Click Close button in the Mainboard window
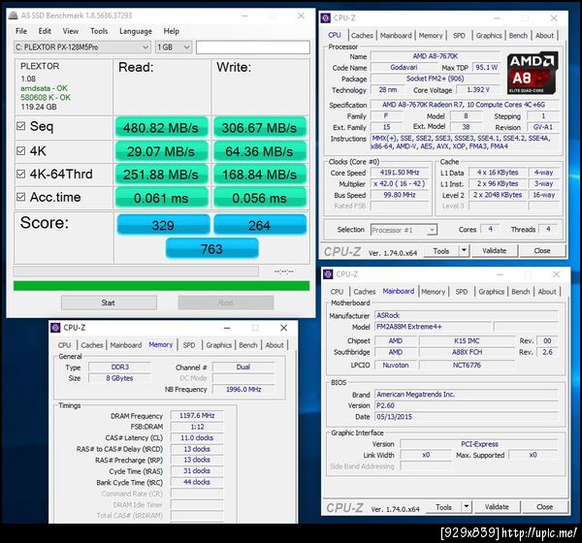The height and width of the screenshot is (543, 582). [544, 507]
